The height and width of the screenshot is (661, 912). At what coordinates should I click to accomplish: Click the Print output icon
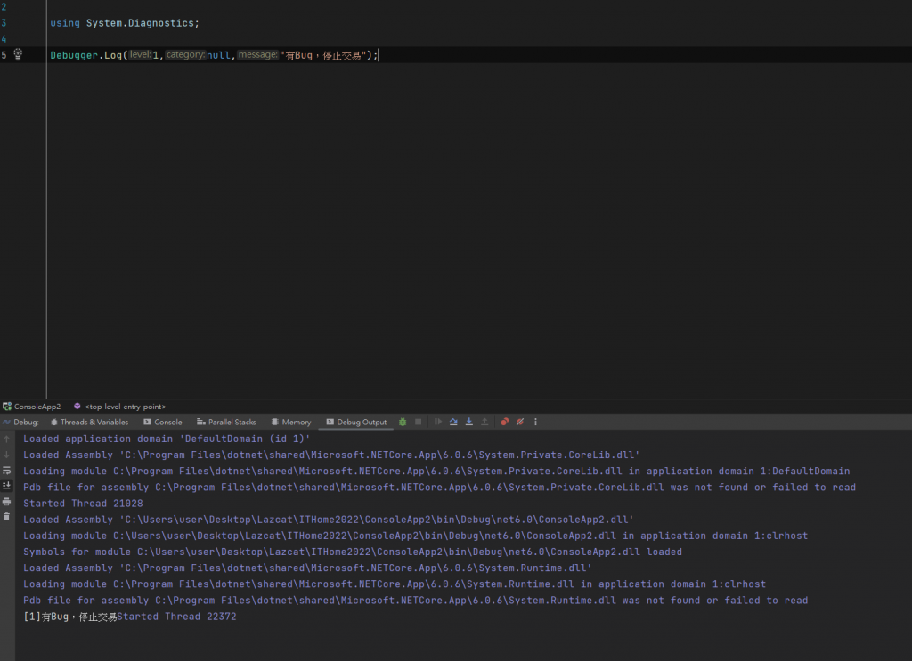tap(6, 501)
